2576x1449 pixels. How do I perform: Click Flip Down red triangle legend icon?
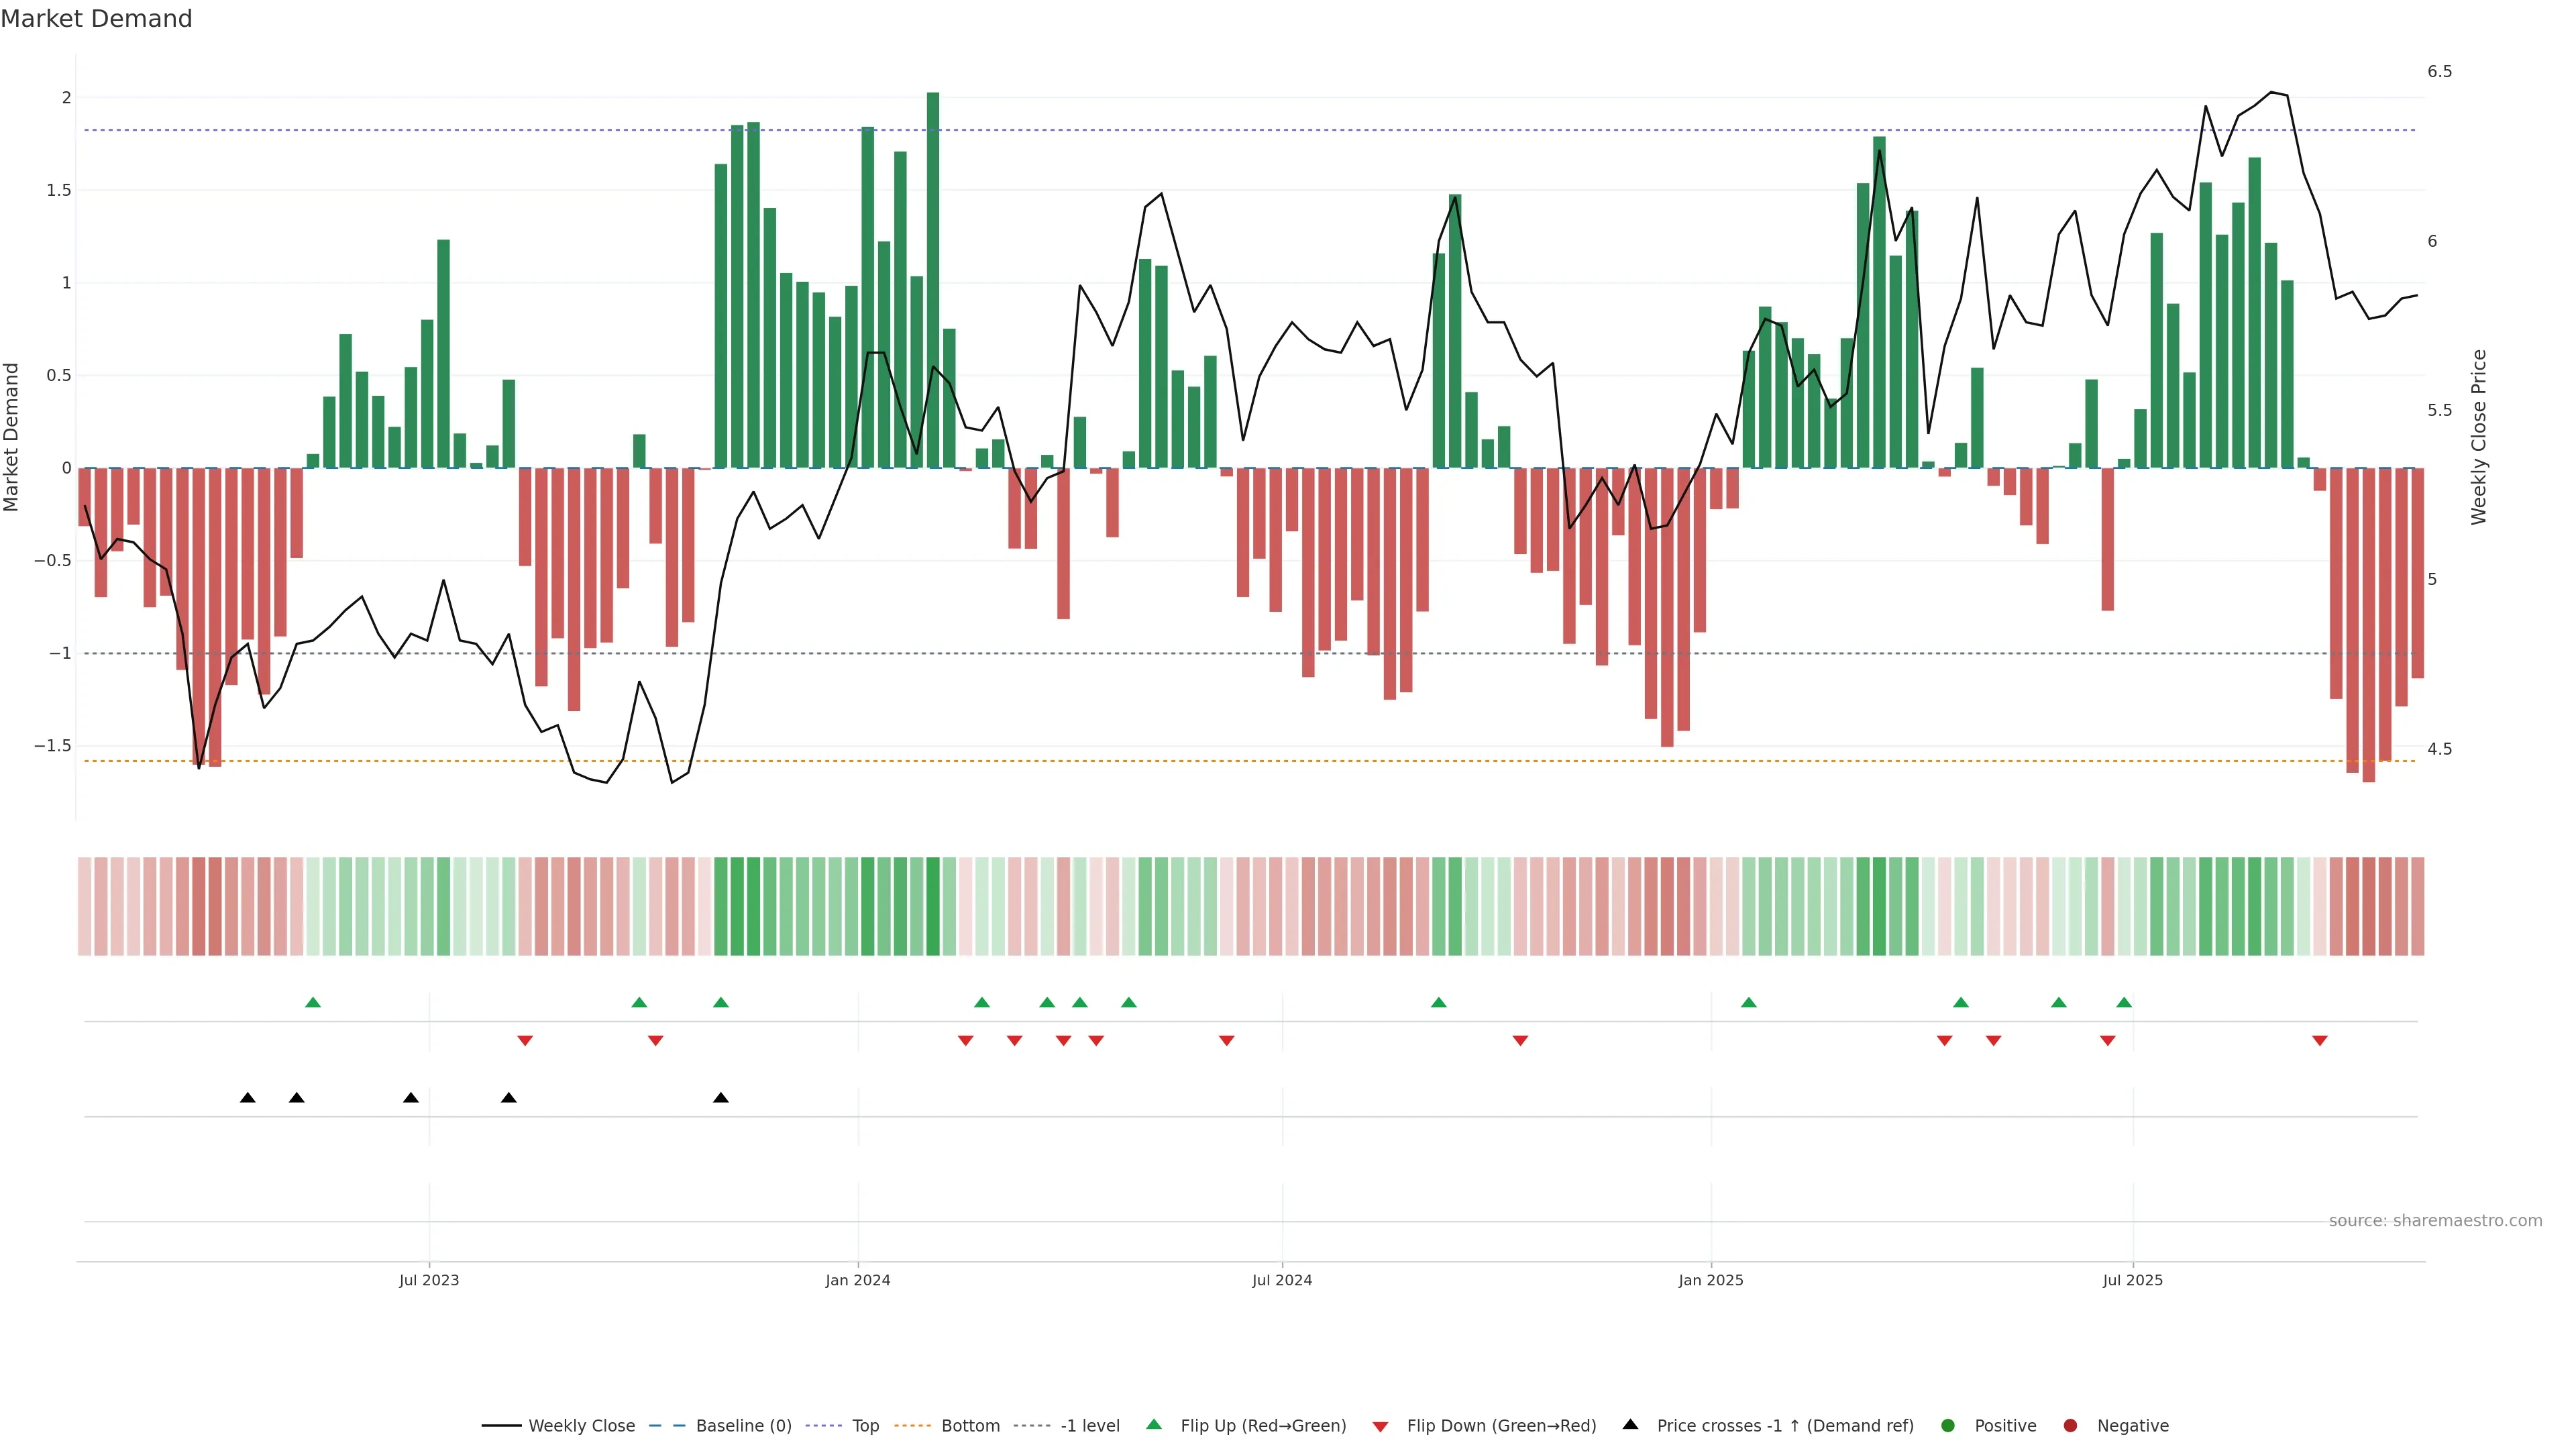1380,1426
